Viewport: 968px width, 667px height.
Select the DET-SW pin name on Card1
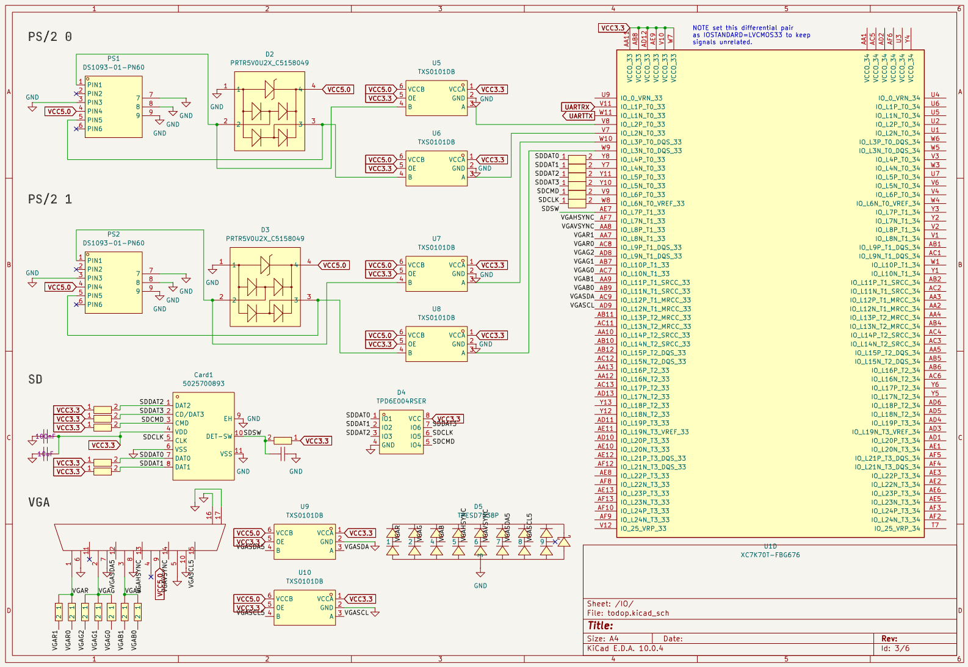219,437
